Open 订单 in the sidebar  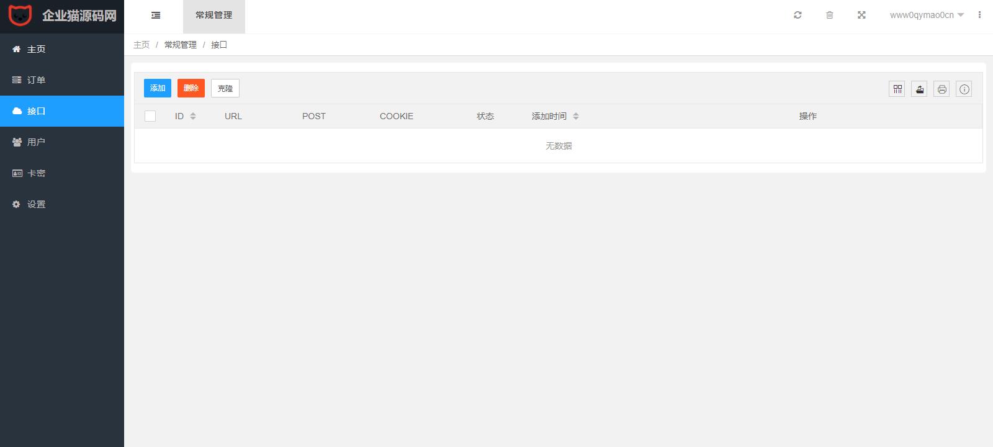click(62, 80)
